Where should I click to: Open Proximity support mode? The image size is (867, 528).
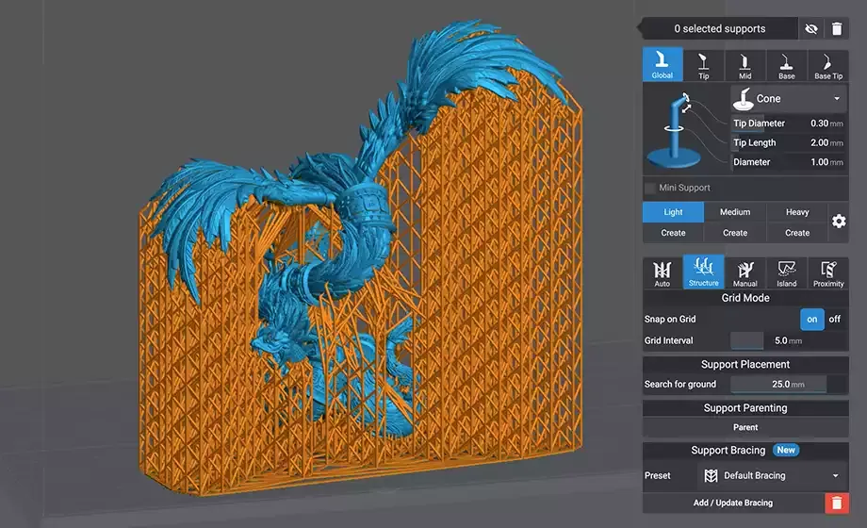[x=827, y=272]
